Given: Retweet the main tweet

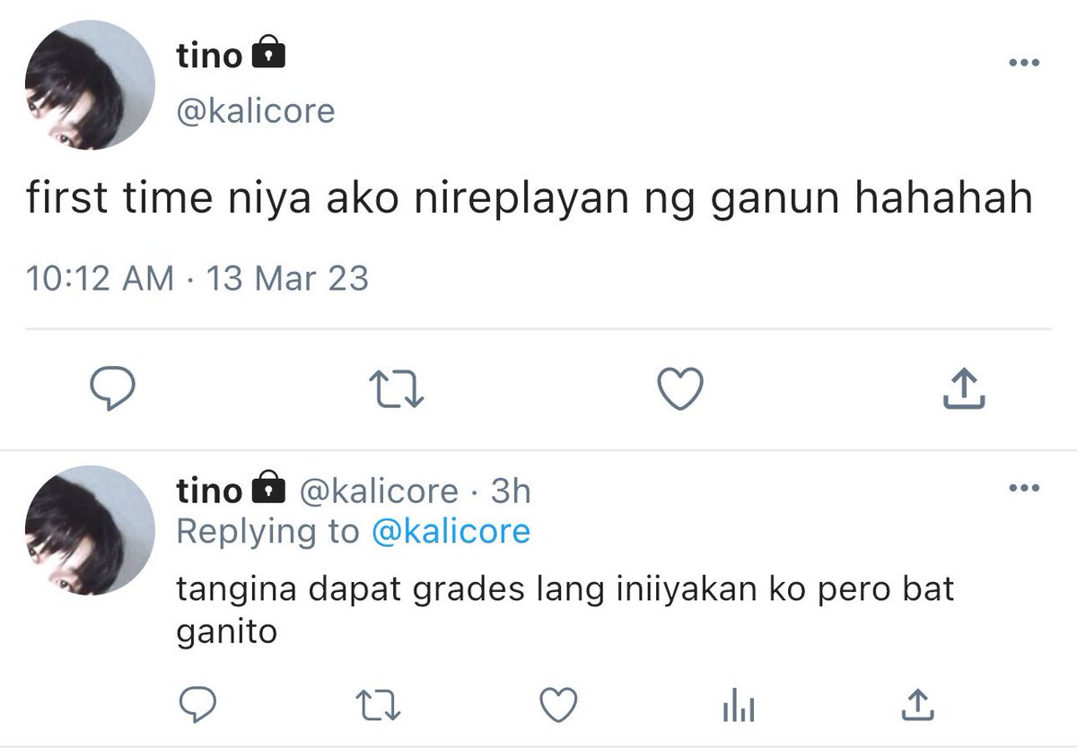Looking at the screenshot, I should pyautogui.click(x=397, y=390).
